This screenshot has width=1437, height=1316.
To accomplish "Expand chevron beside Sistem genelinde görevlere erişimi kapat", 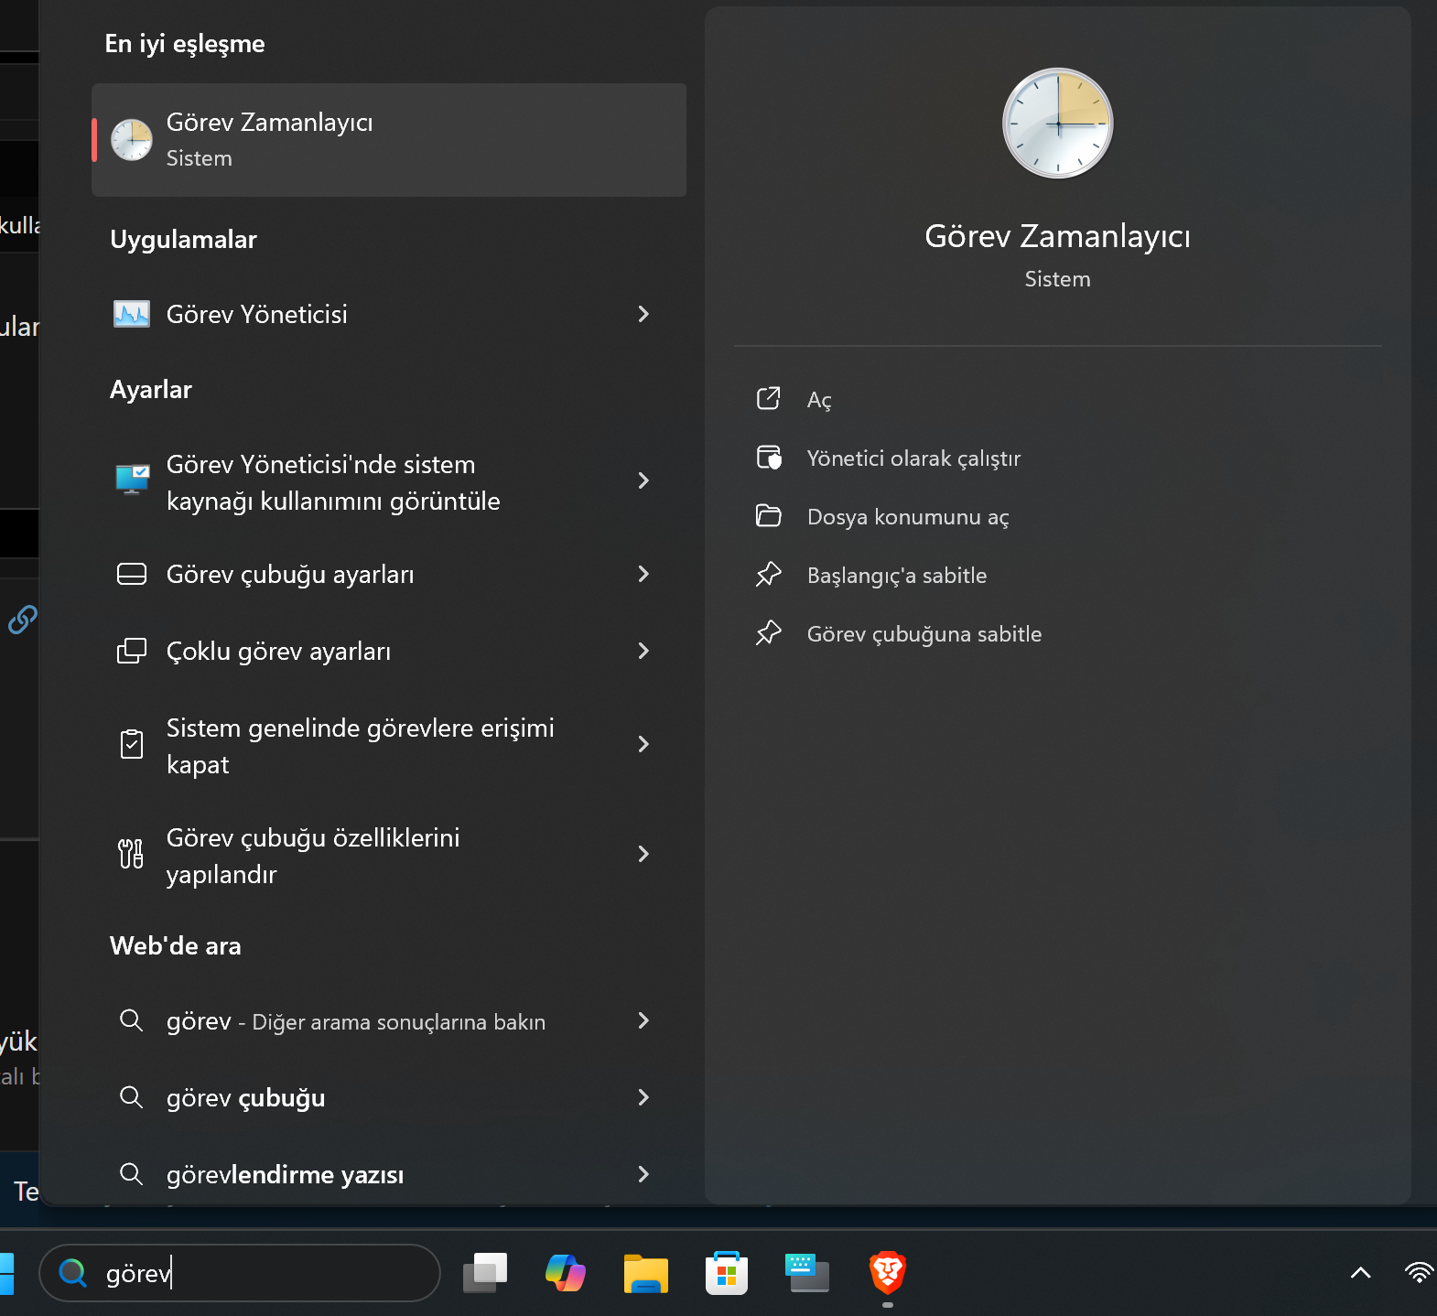I will pos(643,744).
